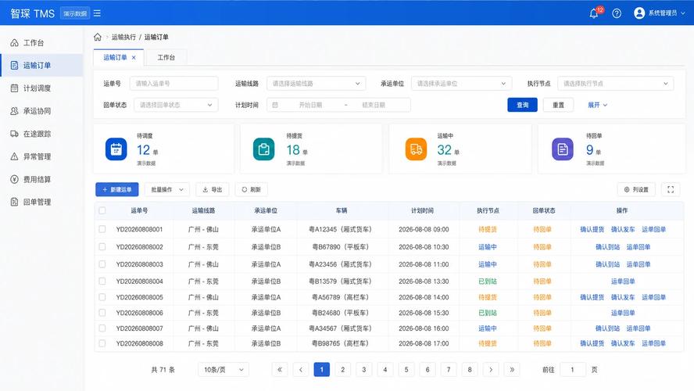Open the 承运单位 dropdown

point(461,83)
